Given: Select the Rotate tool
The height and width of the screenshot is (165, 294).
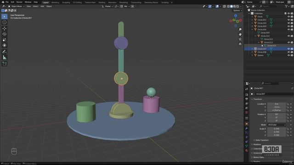Looking at the screenshot, I should click(x=5, y=34).
